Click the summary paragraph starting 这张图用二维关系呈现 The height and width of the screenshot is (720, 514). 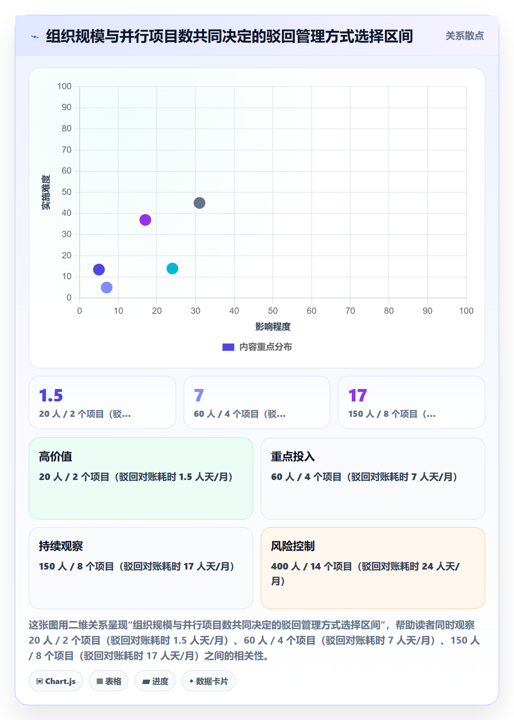[254, 640]
